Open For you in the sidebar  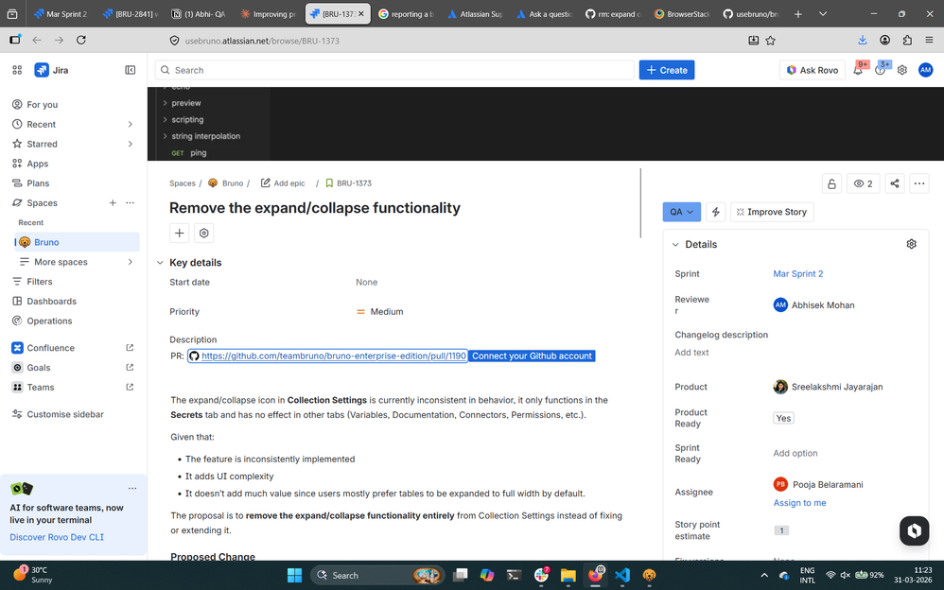43,104
